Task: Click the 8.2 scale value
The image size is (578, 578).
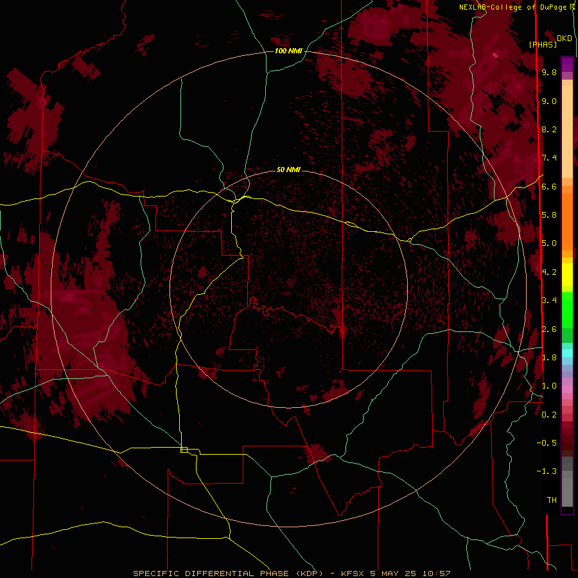Action: point(549,129)
